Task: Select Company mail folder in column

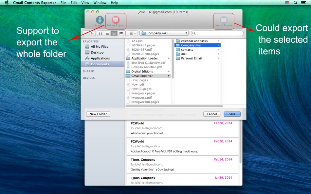Action: tap(197, 45)
